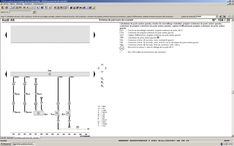Zoom in with the plus magnifier
234x146 pixels.
click(102, 82)
